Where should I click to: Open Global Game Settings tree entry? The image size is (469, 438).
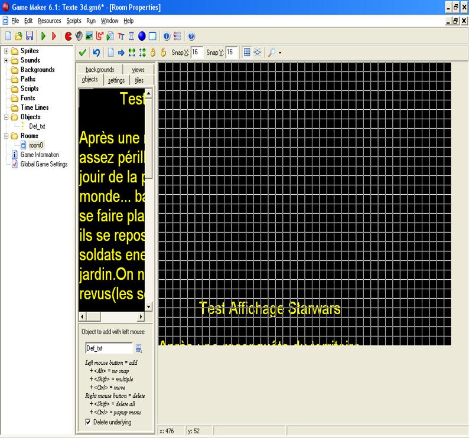point(44,164)
